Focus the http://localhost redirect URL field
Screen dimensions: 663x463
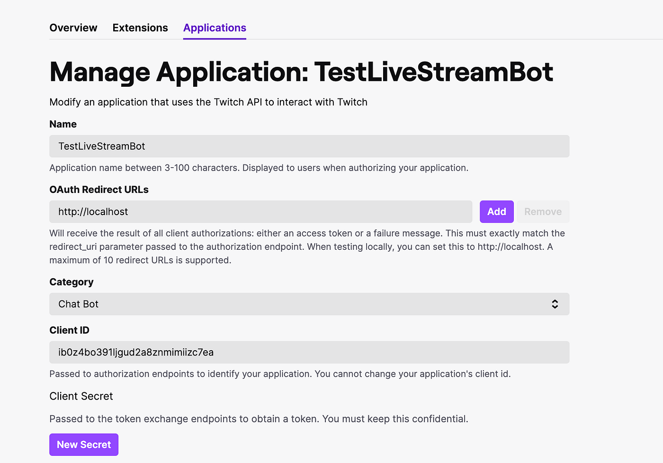260,212
